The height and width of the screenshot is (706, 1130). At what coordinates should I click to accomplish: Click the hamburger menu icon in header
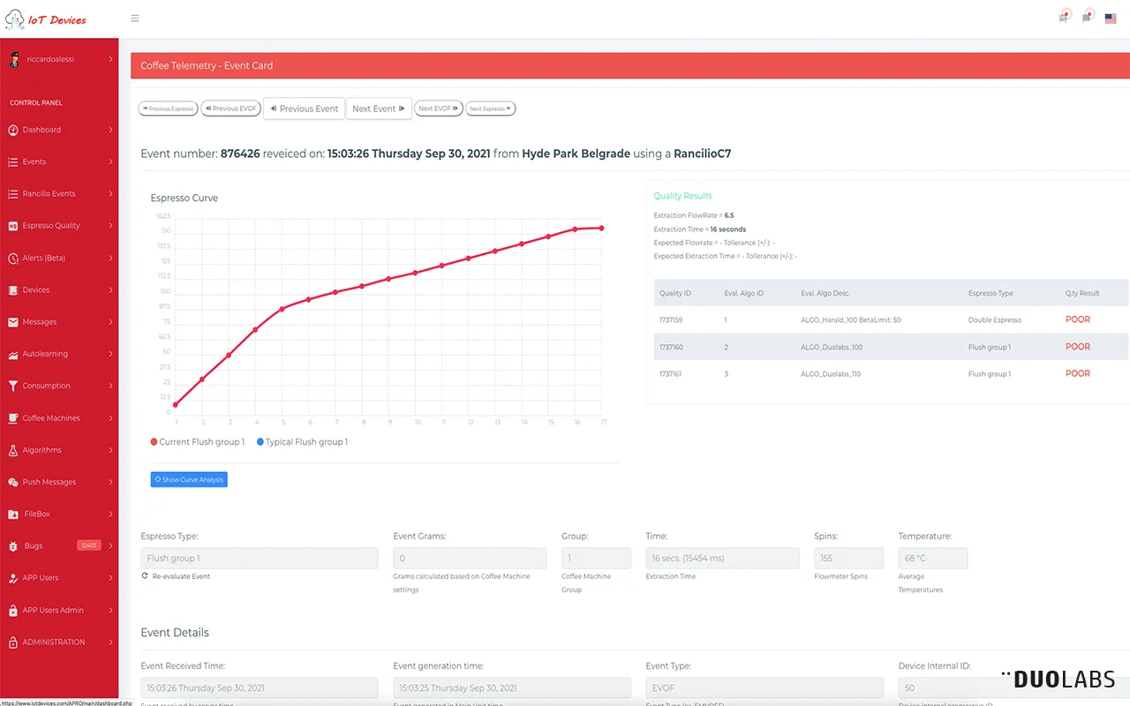134,19
